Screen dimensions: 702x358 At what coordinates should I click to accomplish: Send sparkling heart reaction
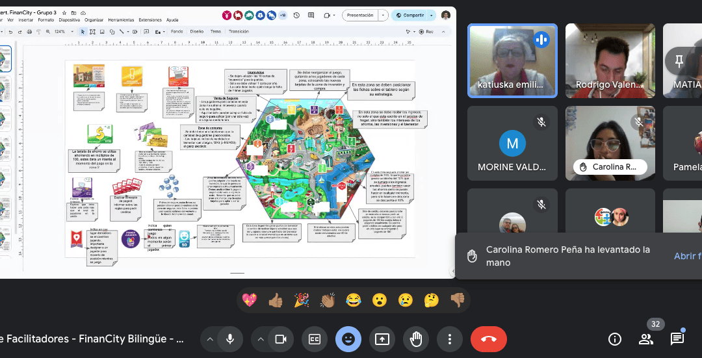coord(250,300)
